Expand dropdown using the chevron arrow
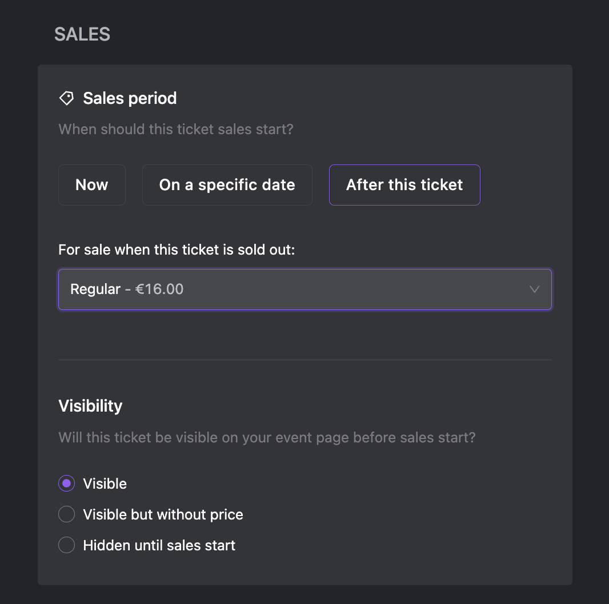Image resolution: width=609 pixels, height=604 pixels. (x=534, y=289)
